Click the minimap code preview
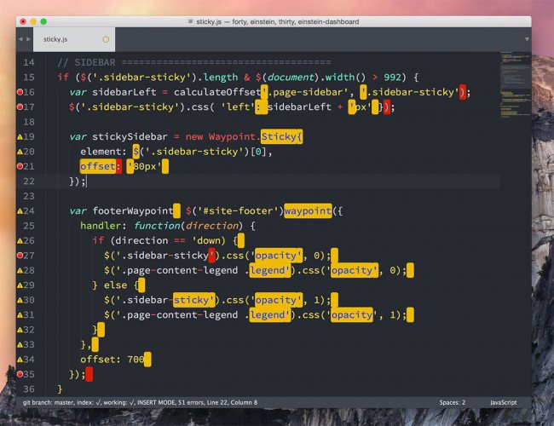This screenshot has width=554, height=426. [516, 85]
